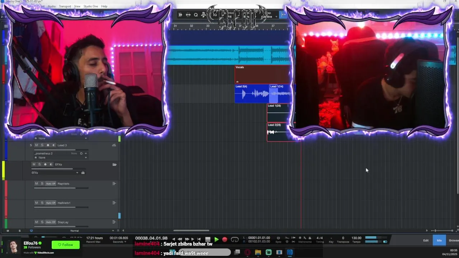Solo the EFXs folder track
The image size is (459, 258).
point(39,164)
